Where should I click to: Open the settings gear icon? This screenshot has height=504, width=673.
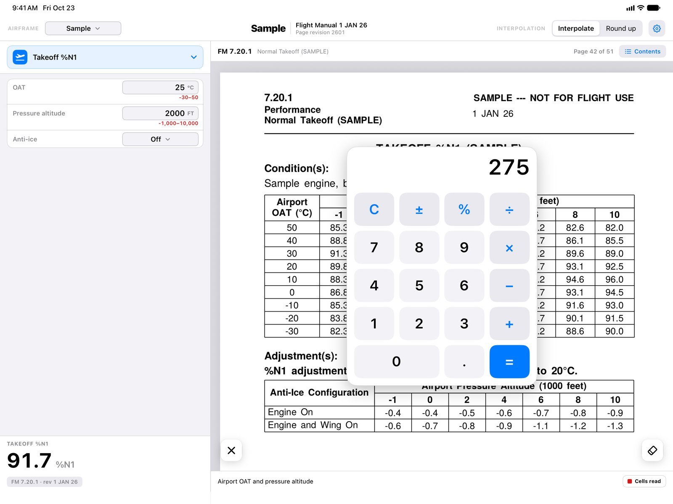point(657,28)
